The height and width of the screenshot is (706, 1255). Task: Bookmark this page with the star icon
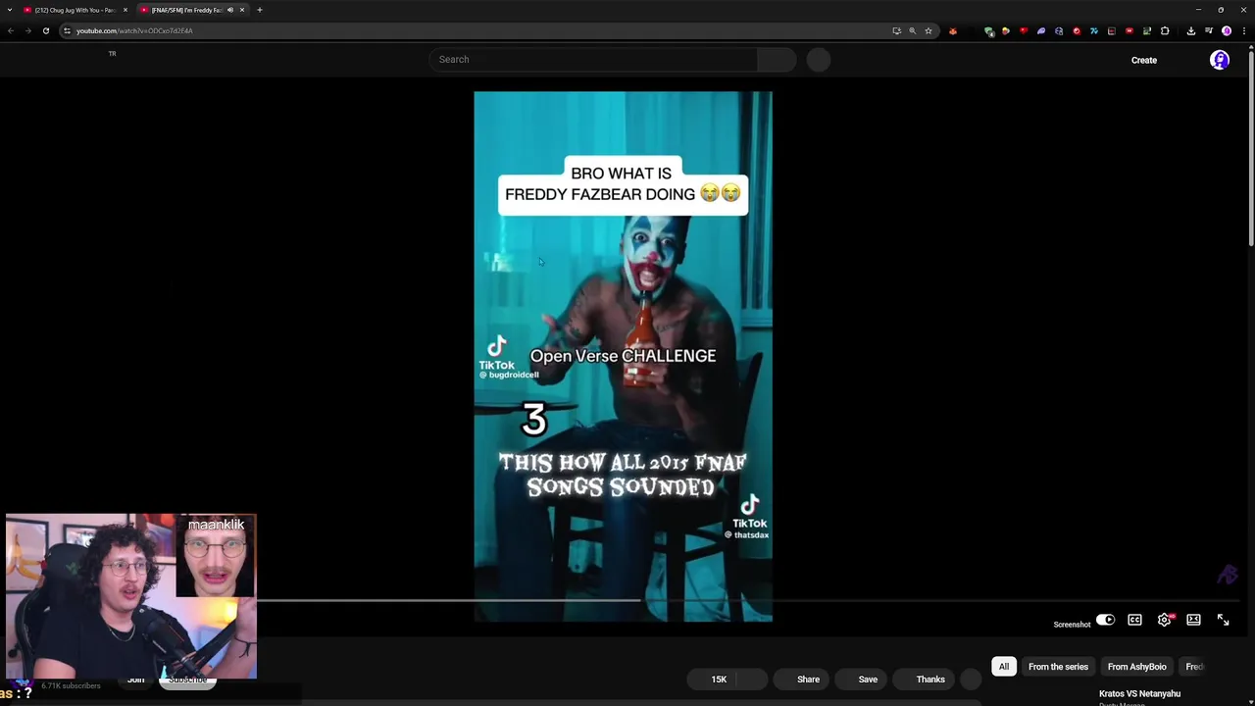pyautogui.click(x=929, y=30)
